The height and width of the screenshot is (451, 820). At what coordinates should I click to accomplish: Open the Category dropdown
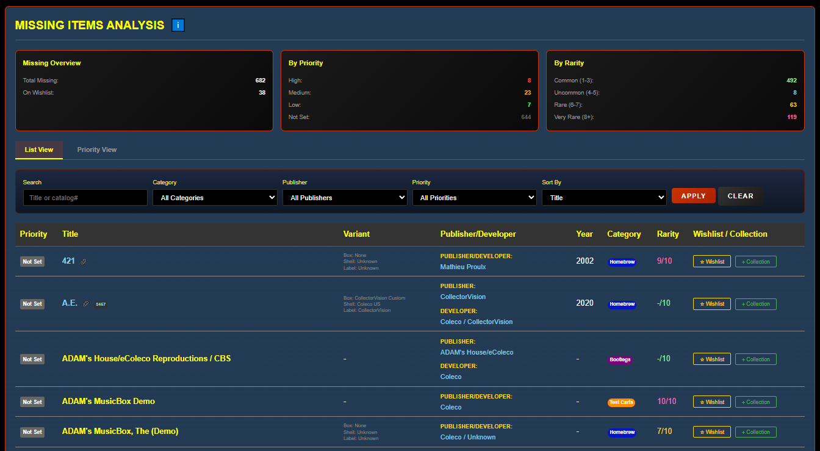click(x=215, y=198)
